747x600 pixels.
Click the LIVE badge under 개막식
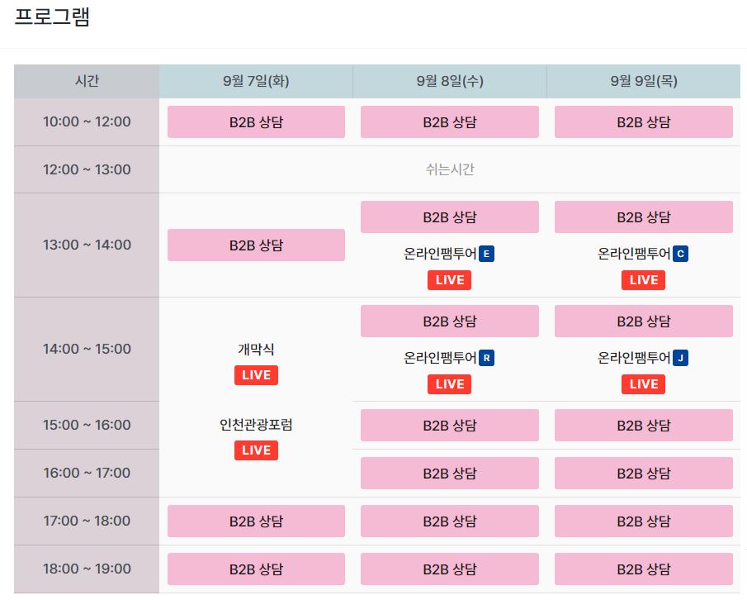coord(256,375)
